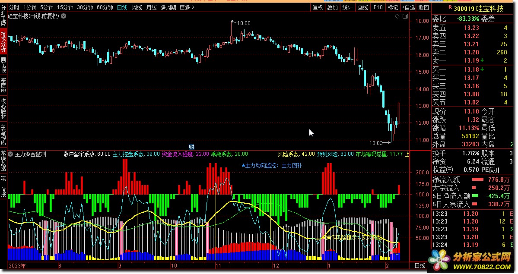
Task: Open the 同花顺 sidebar tab
Action: 3,65
